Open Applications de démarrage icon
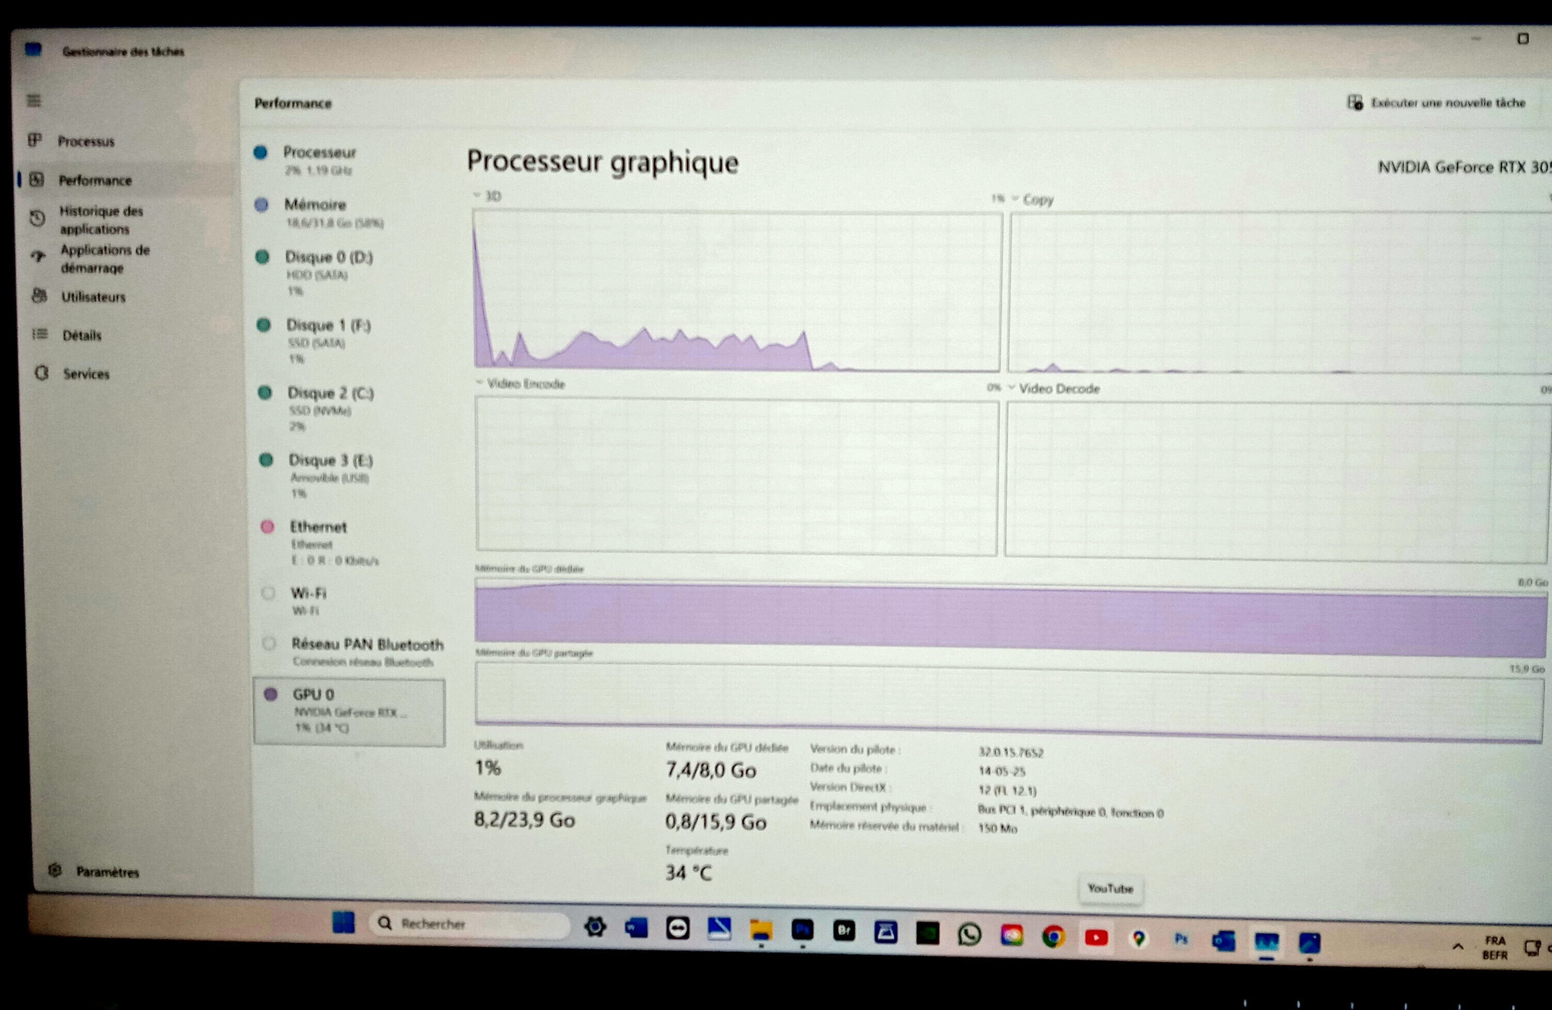This screenshot has width=1552, height=1010. (x=39, y=257)
